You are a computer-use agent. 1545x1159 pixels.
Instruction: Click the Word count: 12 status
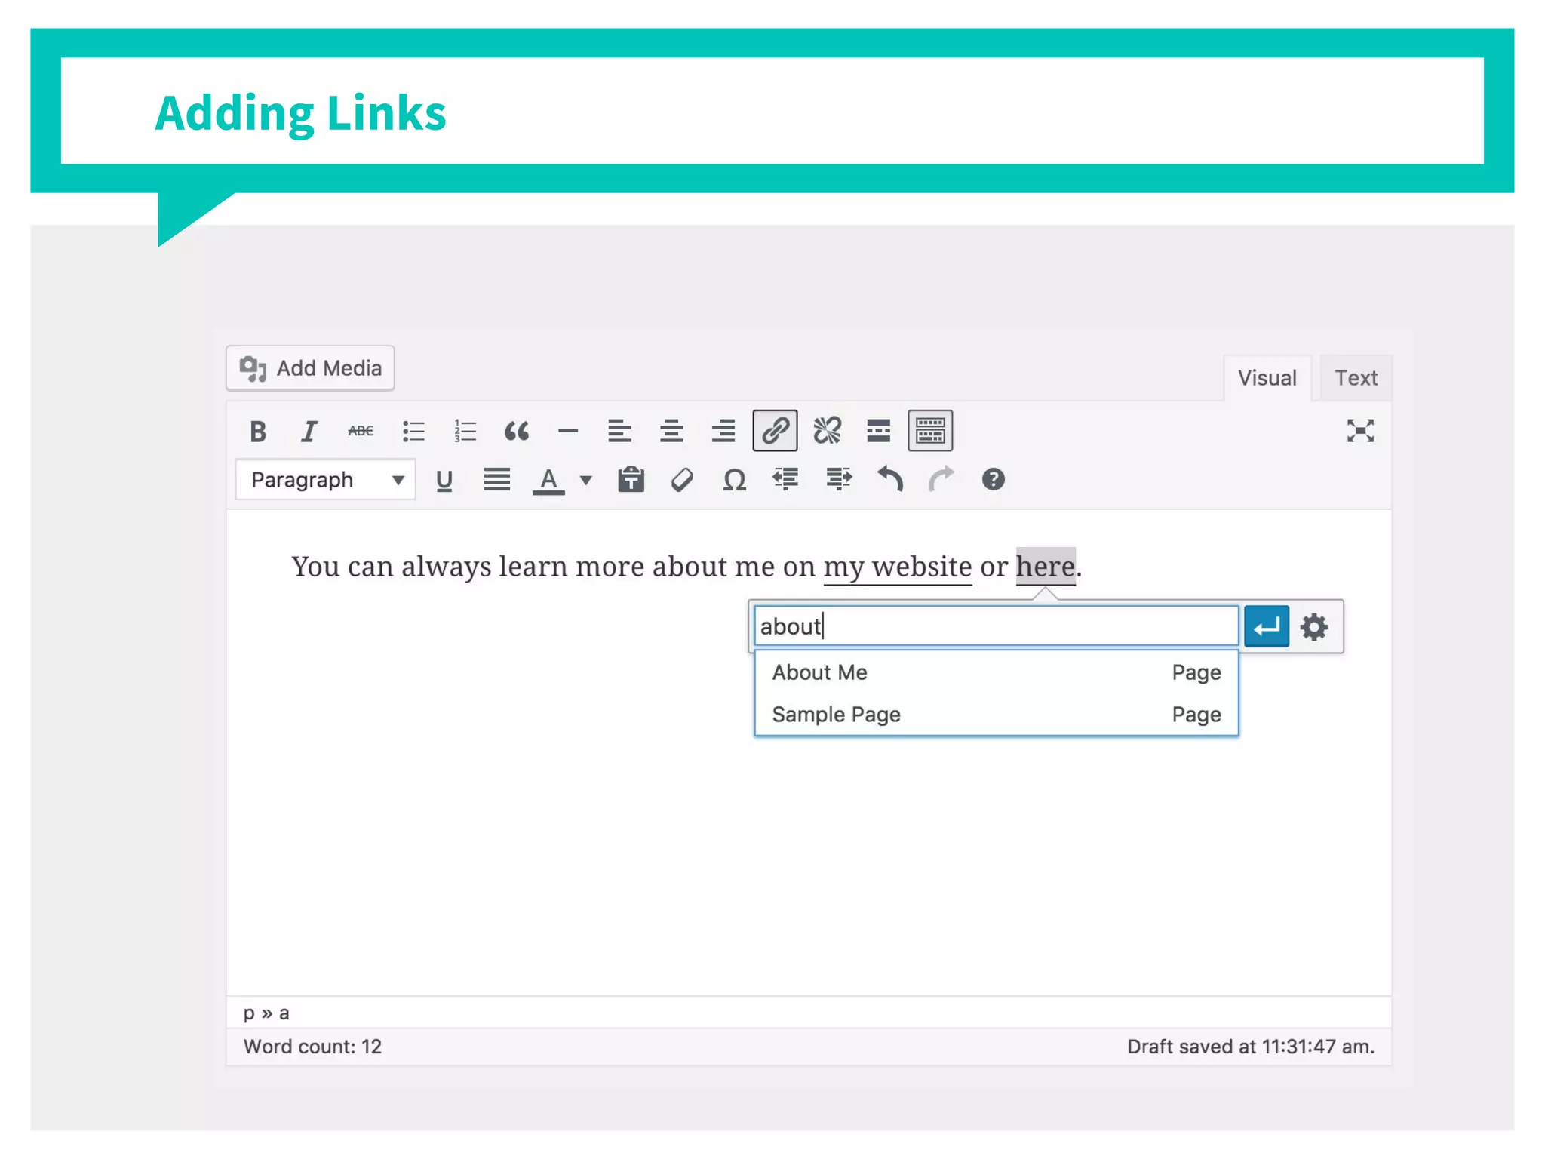tap(312, 1047)
